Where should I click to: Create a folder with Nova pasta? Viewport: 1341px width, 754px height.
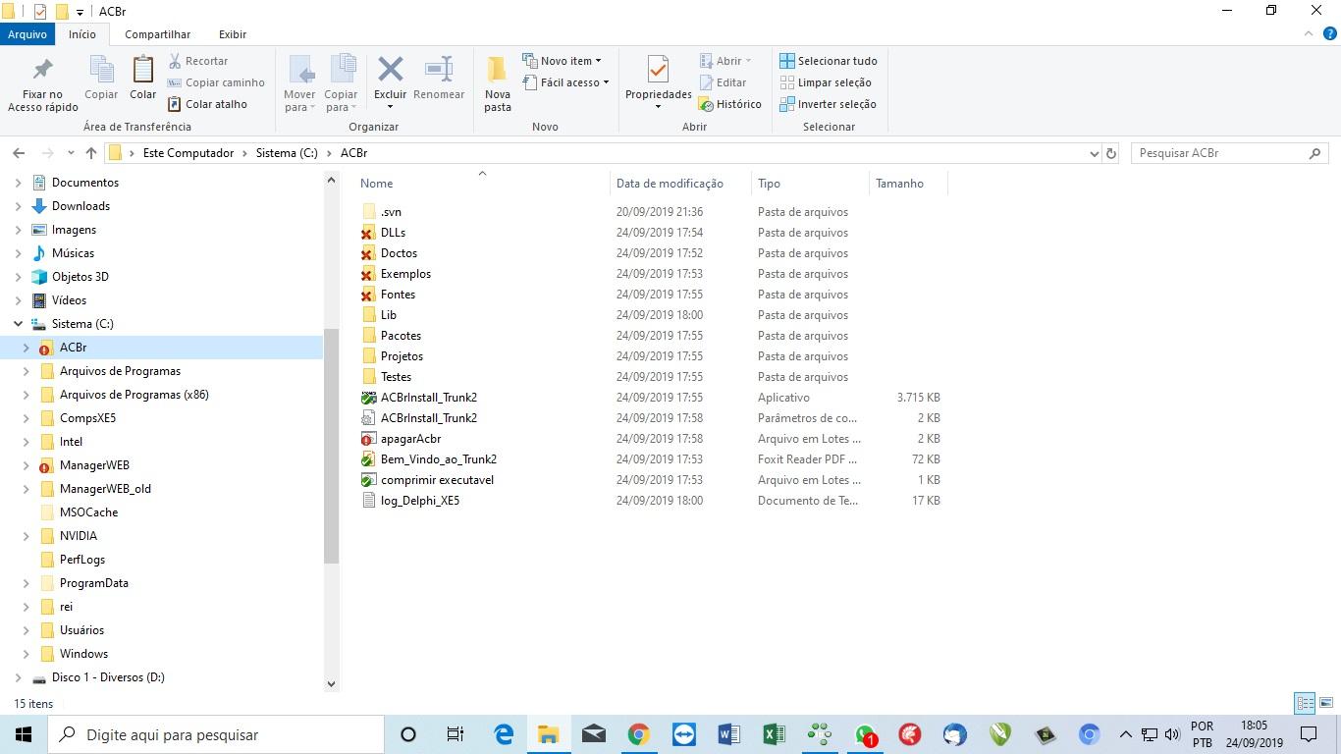[x=498, y=83]
